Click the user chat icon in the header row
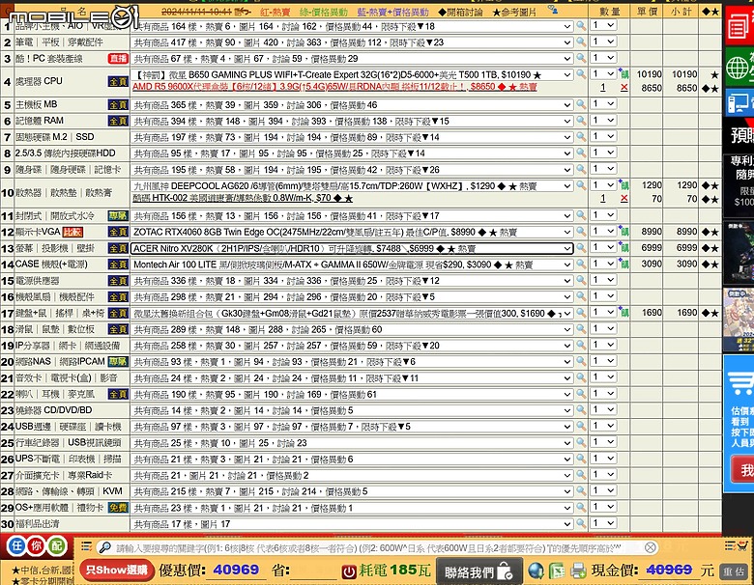Image resolution: width=754 pixels, height=585 pixels. coord(553,10)
